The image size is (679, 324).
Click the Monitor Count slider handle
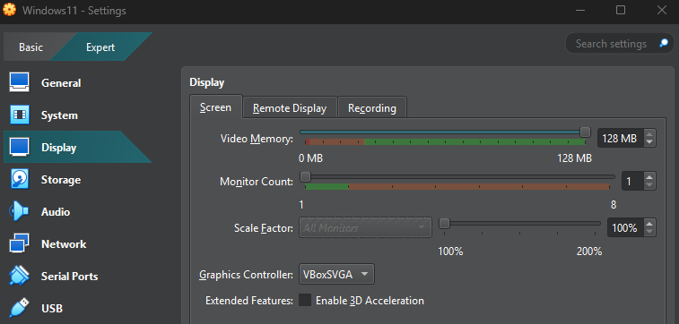point(305,176)
